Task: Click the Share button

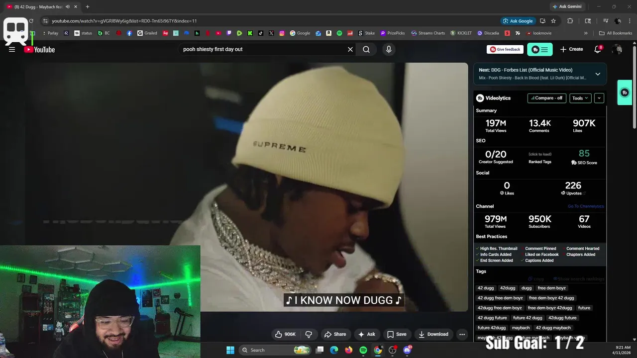Action: coord(335,334)
